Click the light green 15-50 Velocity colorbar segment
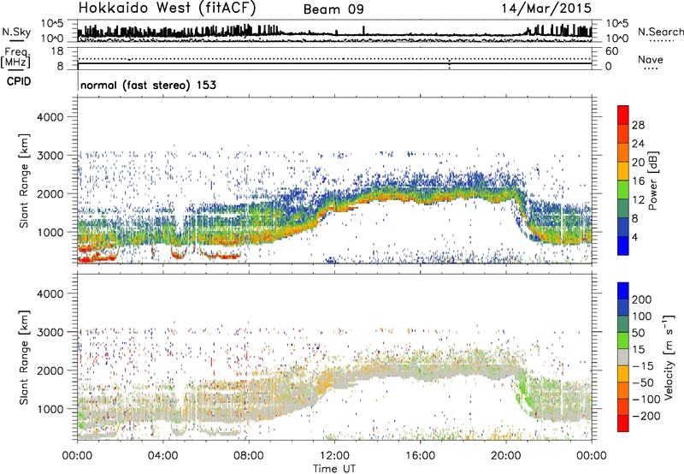This screenshot has height=474, width=684. coord(623,341)
